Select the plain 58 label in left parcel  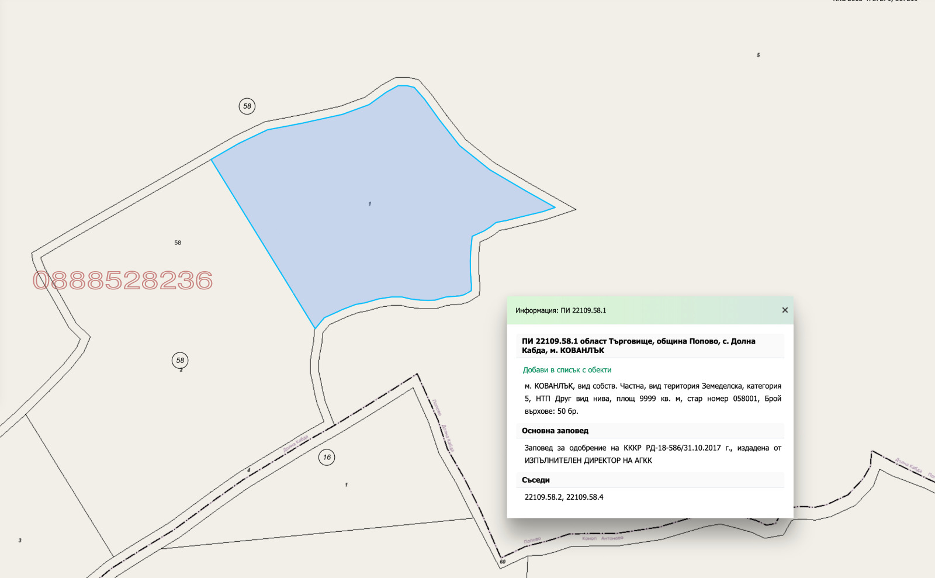[x=178, y=243]
